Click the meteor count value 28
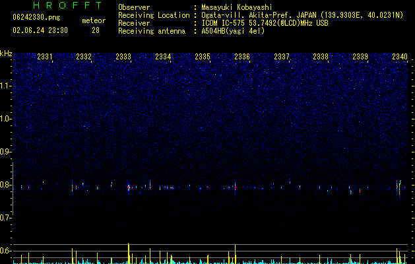 click(x=96, y=30)
